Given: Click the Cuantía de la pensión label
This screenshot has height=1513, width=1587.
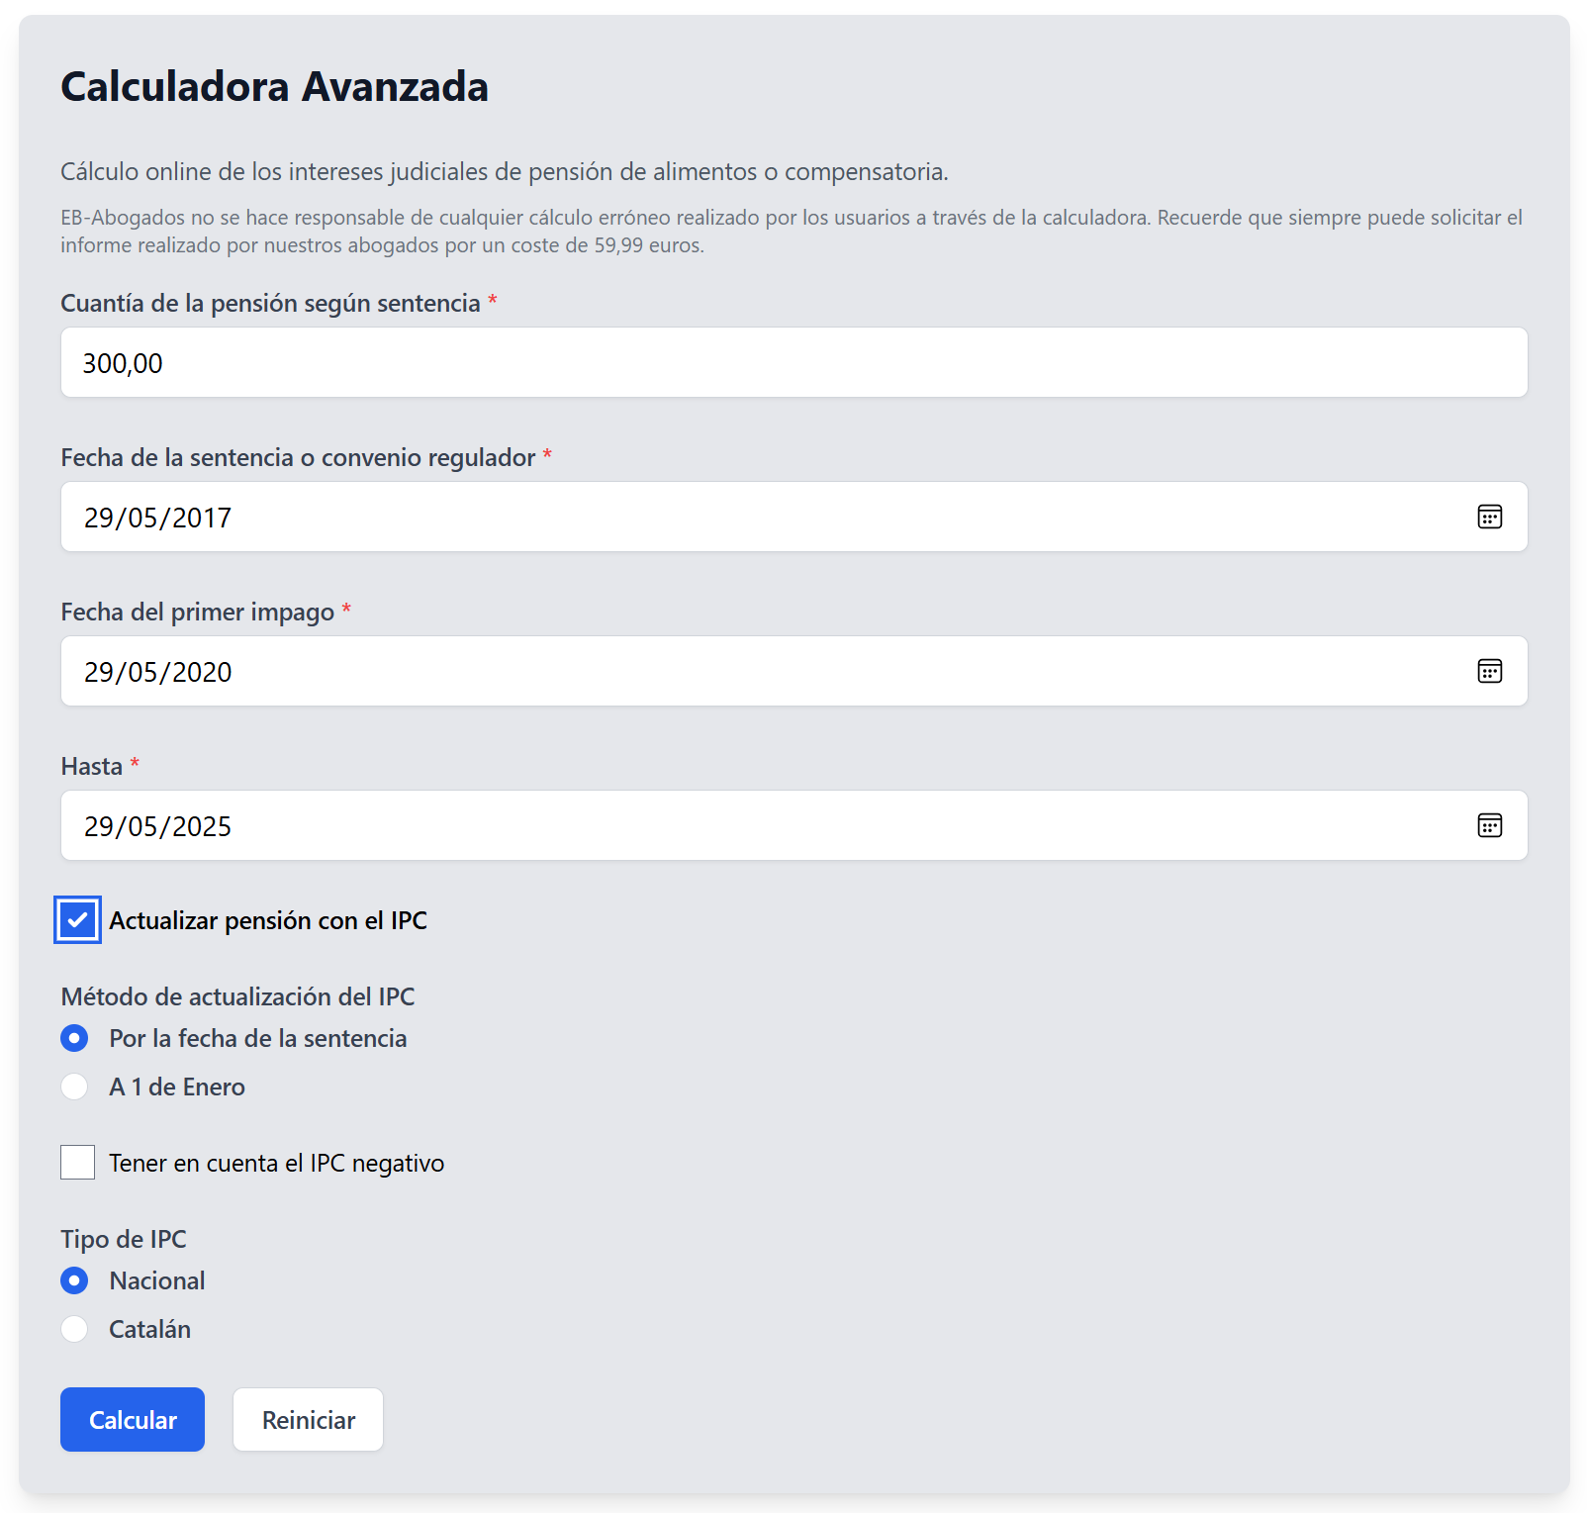Looking at the screenshot, I should [272, 304].
